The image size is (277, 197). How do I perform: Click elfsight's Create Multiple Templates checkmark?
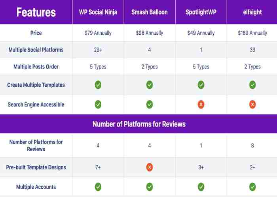(252, 85)
